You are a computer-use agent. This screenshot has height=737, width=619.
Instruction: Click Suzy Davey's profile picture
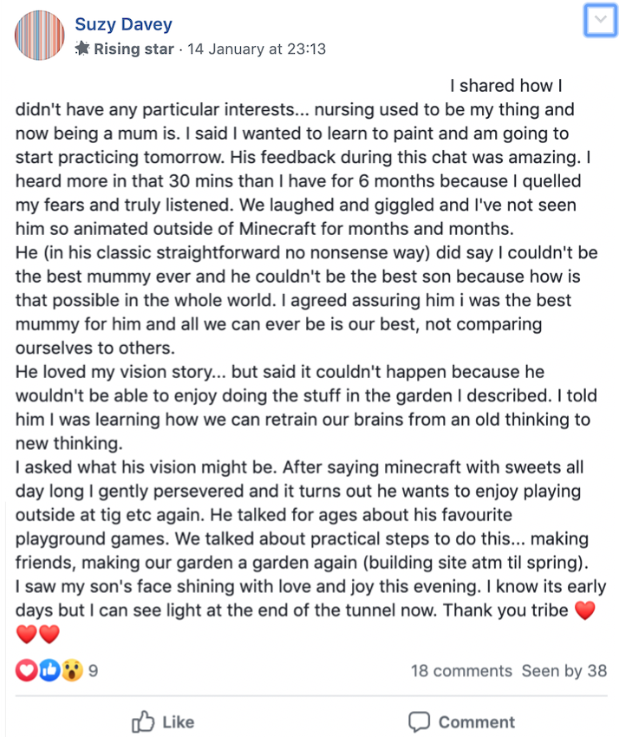40,36
